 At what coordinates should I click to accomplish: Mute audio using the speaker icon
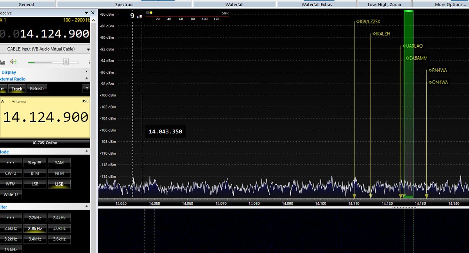[x=13, y=61]
